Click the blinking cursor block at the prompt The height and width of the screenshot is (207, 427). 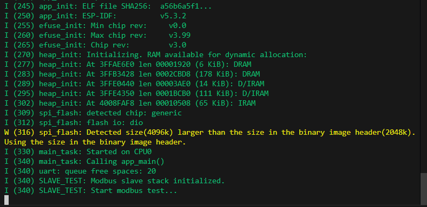[x=6, y=200]
